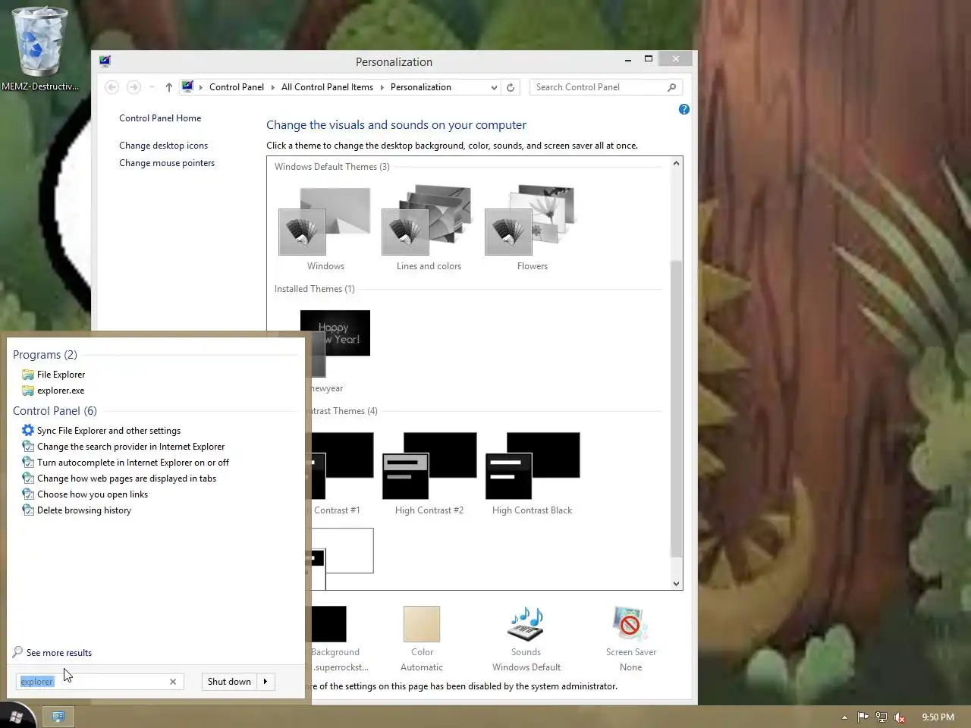Click the Control Panel breadcrumb
The height and width of the screenshot is (728, 971).
(237, 87)
